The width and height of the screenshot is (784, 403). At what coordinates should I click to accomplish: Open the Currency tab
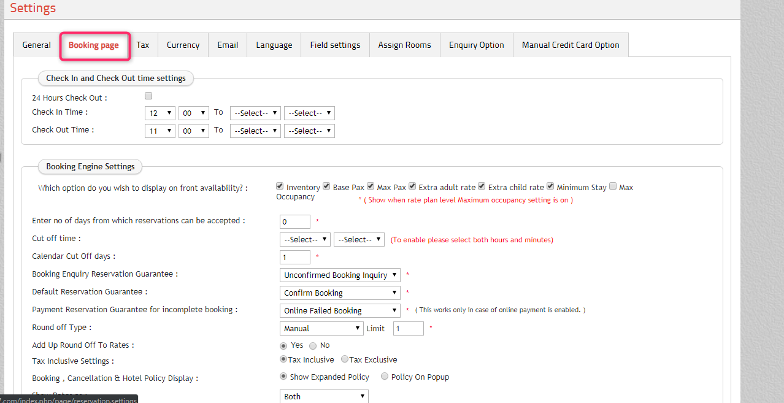pyautogui.click(x=183, y=45)
